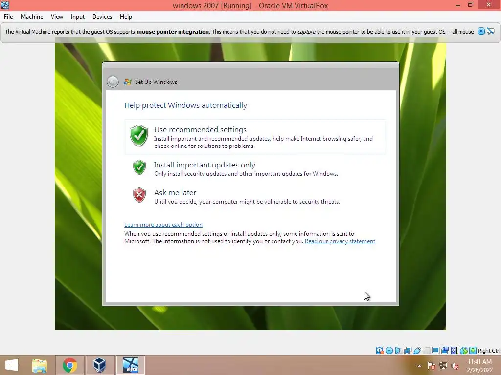Dismiss the mouse integration notification
This screenshot has width=501, height=375.
(x=481, y=31)
